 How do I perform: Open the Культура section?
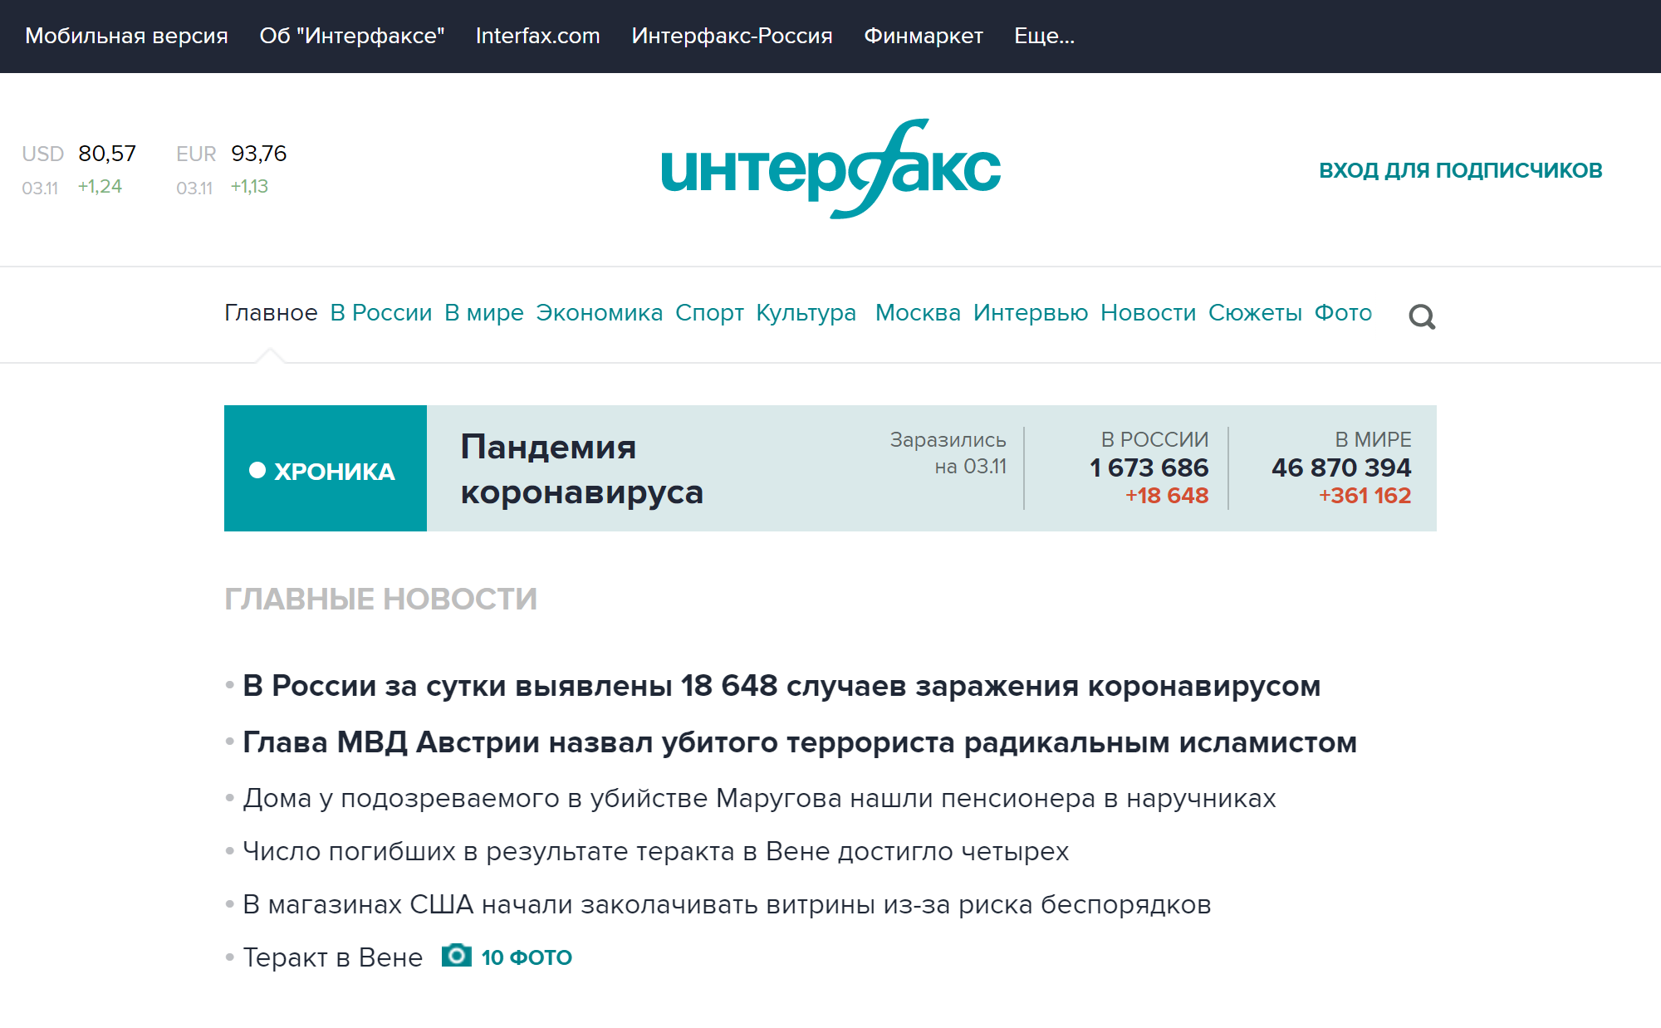click(806, 313)
